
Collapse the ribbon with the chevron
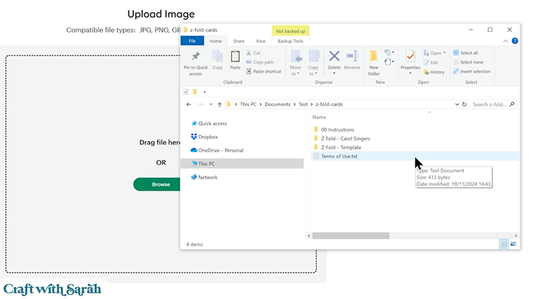click(506, 41)
